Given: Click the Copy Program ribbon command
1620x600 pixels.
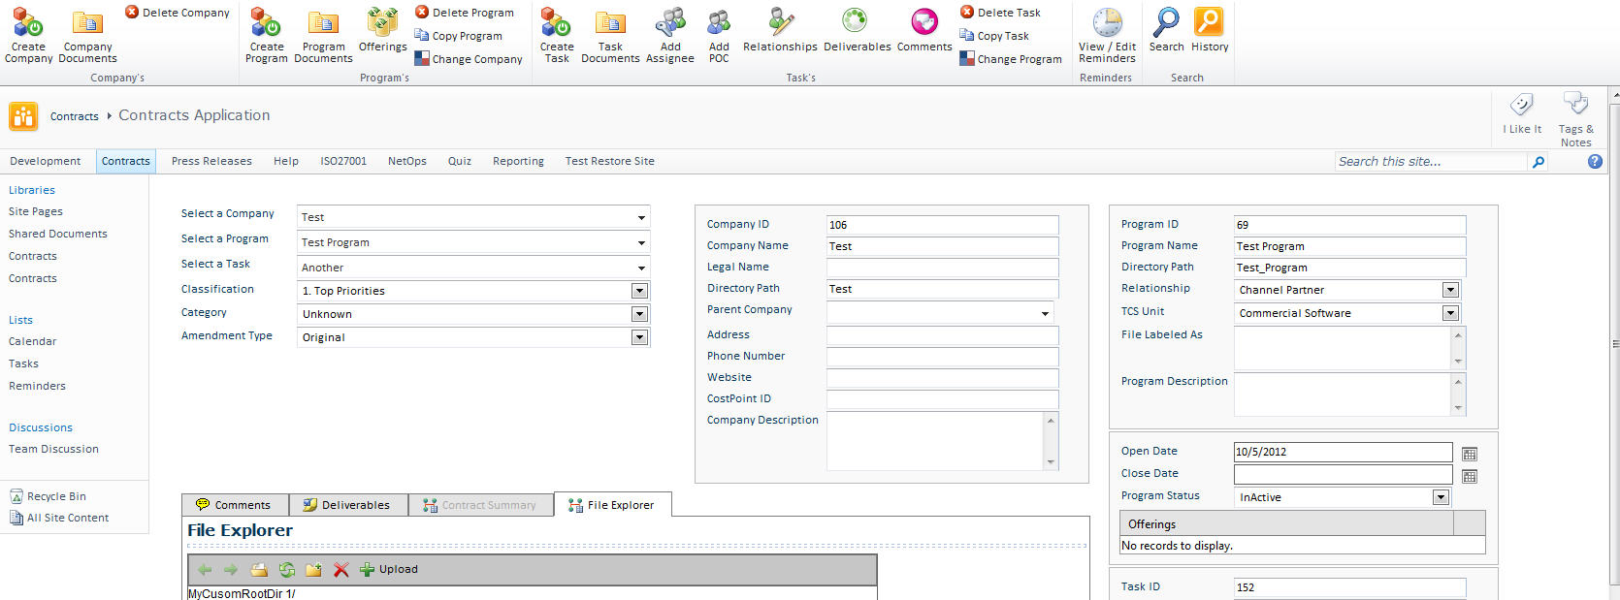Looking at the screenshot, I should [x=459, y=36].
